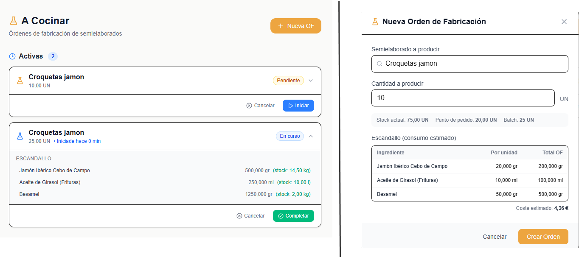The height and width of the screenshot is (257, 579).
Task: Click 'Punto de pedido: 20,00 UN' text
Action: pyautogui.click(x=466, y=120)
